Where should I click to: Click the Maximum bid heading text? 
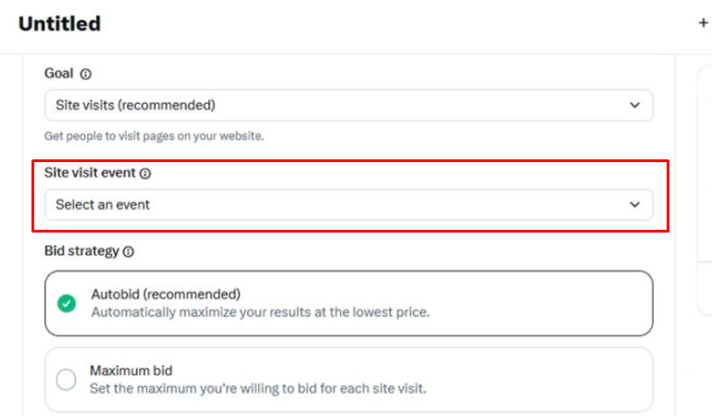tap(131, 371)
